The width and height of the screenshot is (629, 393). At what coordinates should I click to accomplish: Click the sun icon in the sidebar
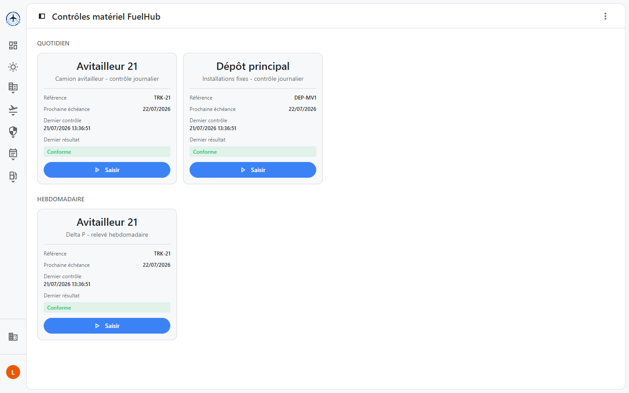[x=13, y=67]
